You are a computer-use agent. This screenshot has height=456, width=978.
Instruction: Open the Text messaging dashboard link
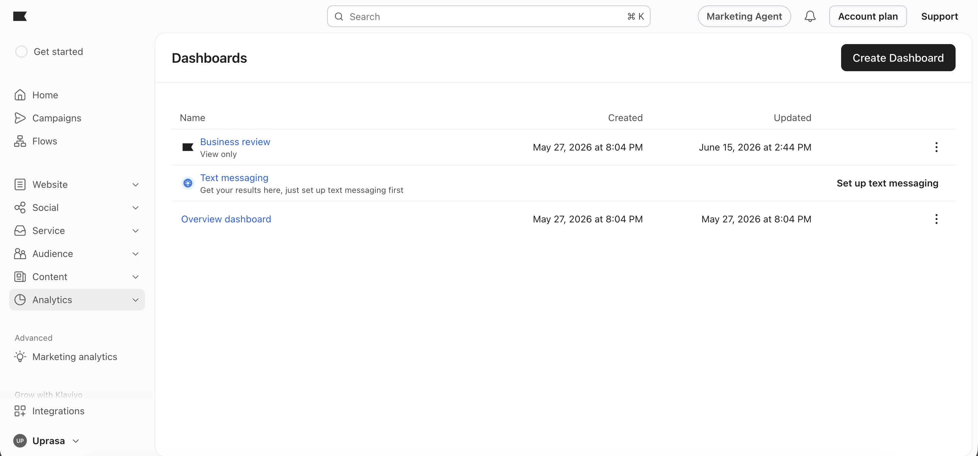[234, 178]
